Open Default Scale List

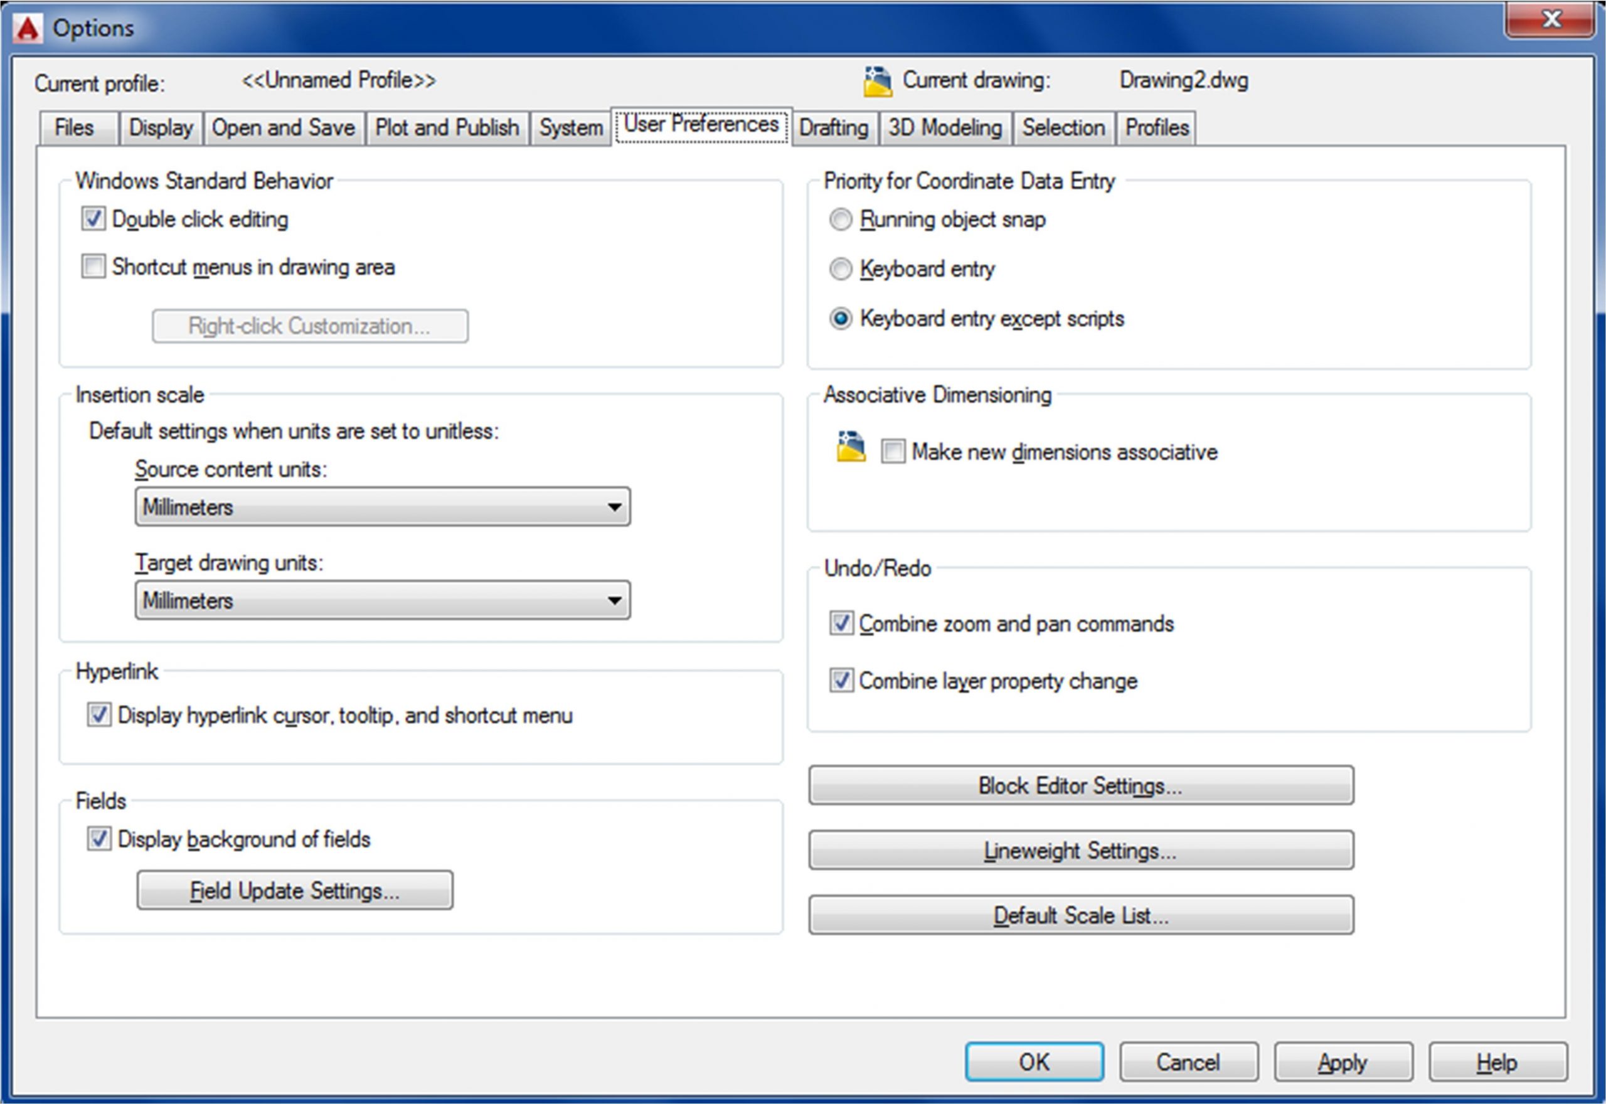tap(1080, 915)
